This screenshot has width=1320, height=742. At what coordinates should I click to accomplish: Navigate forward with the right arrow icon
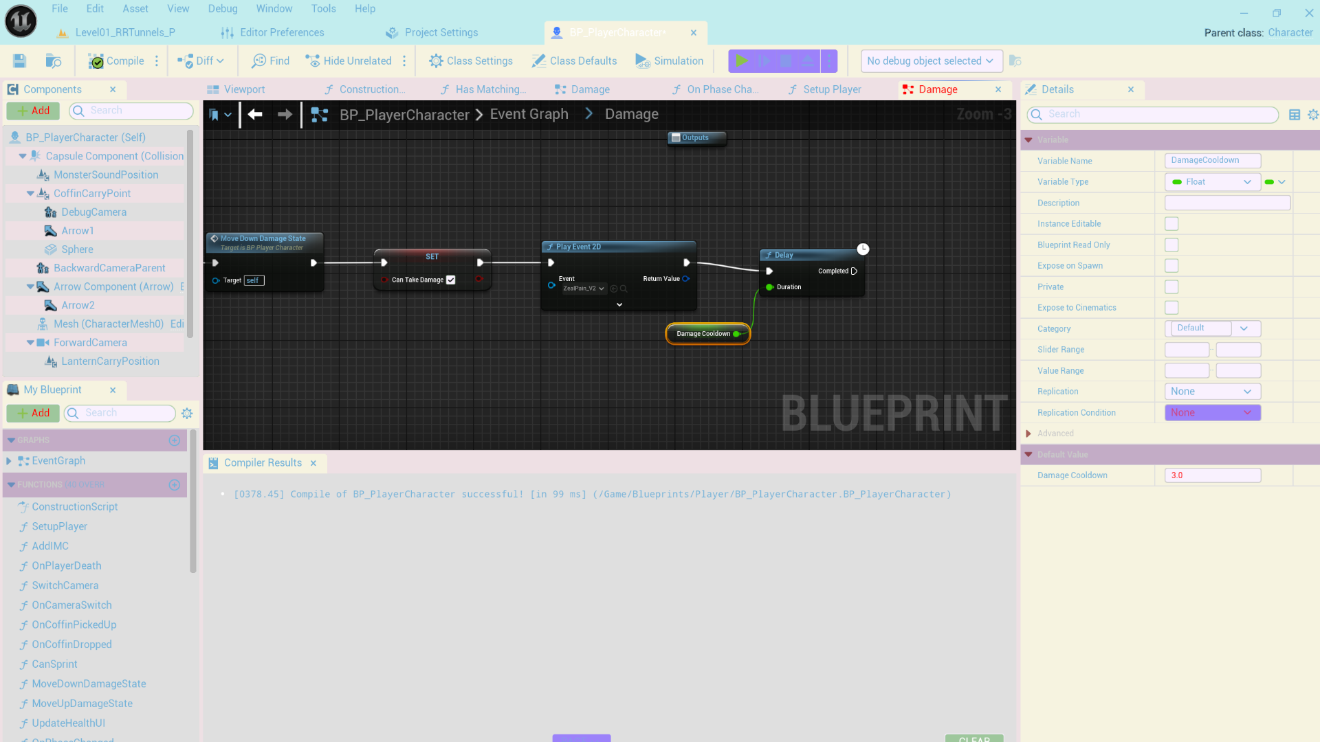pos(285,115)
